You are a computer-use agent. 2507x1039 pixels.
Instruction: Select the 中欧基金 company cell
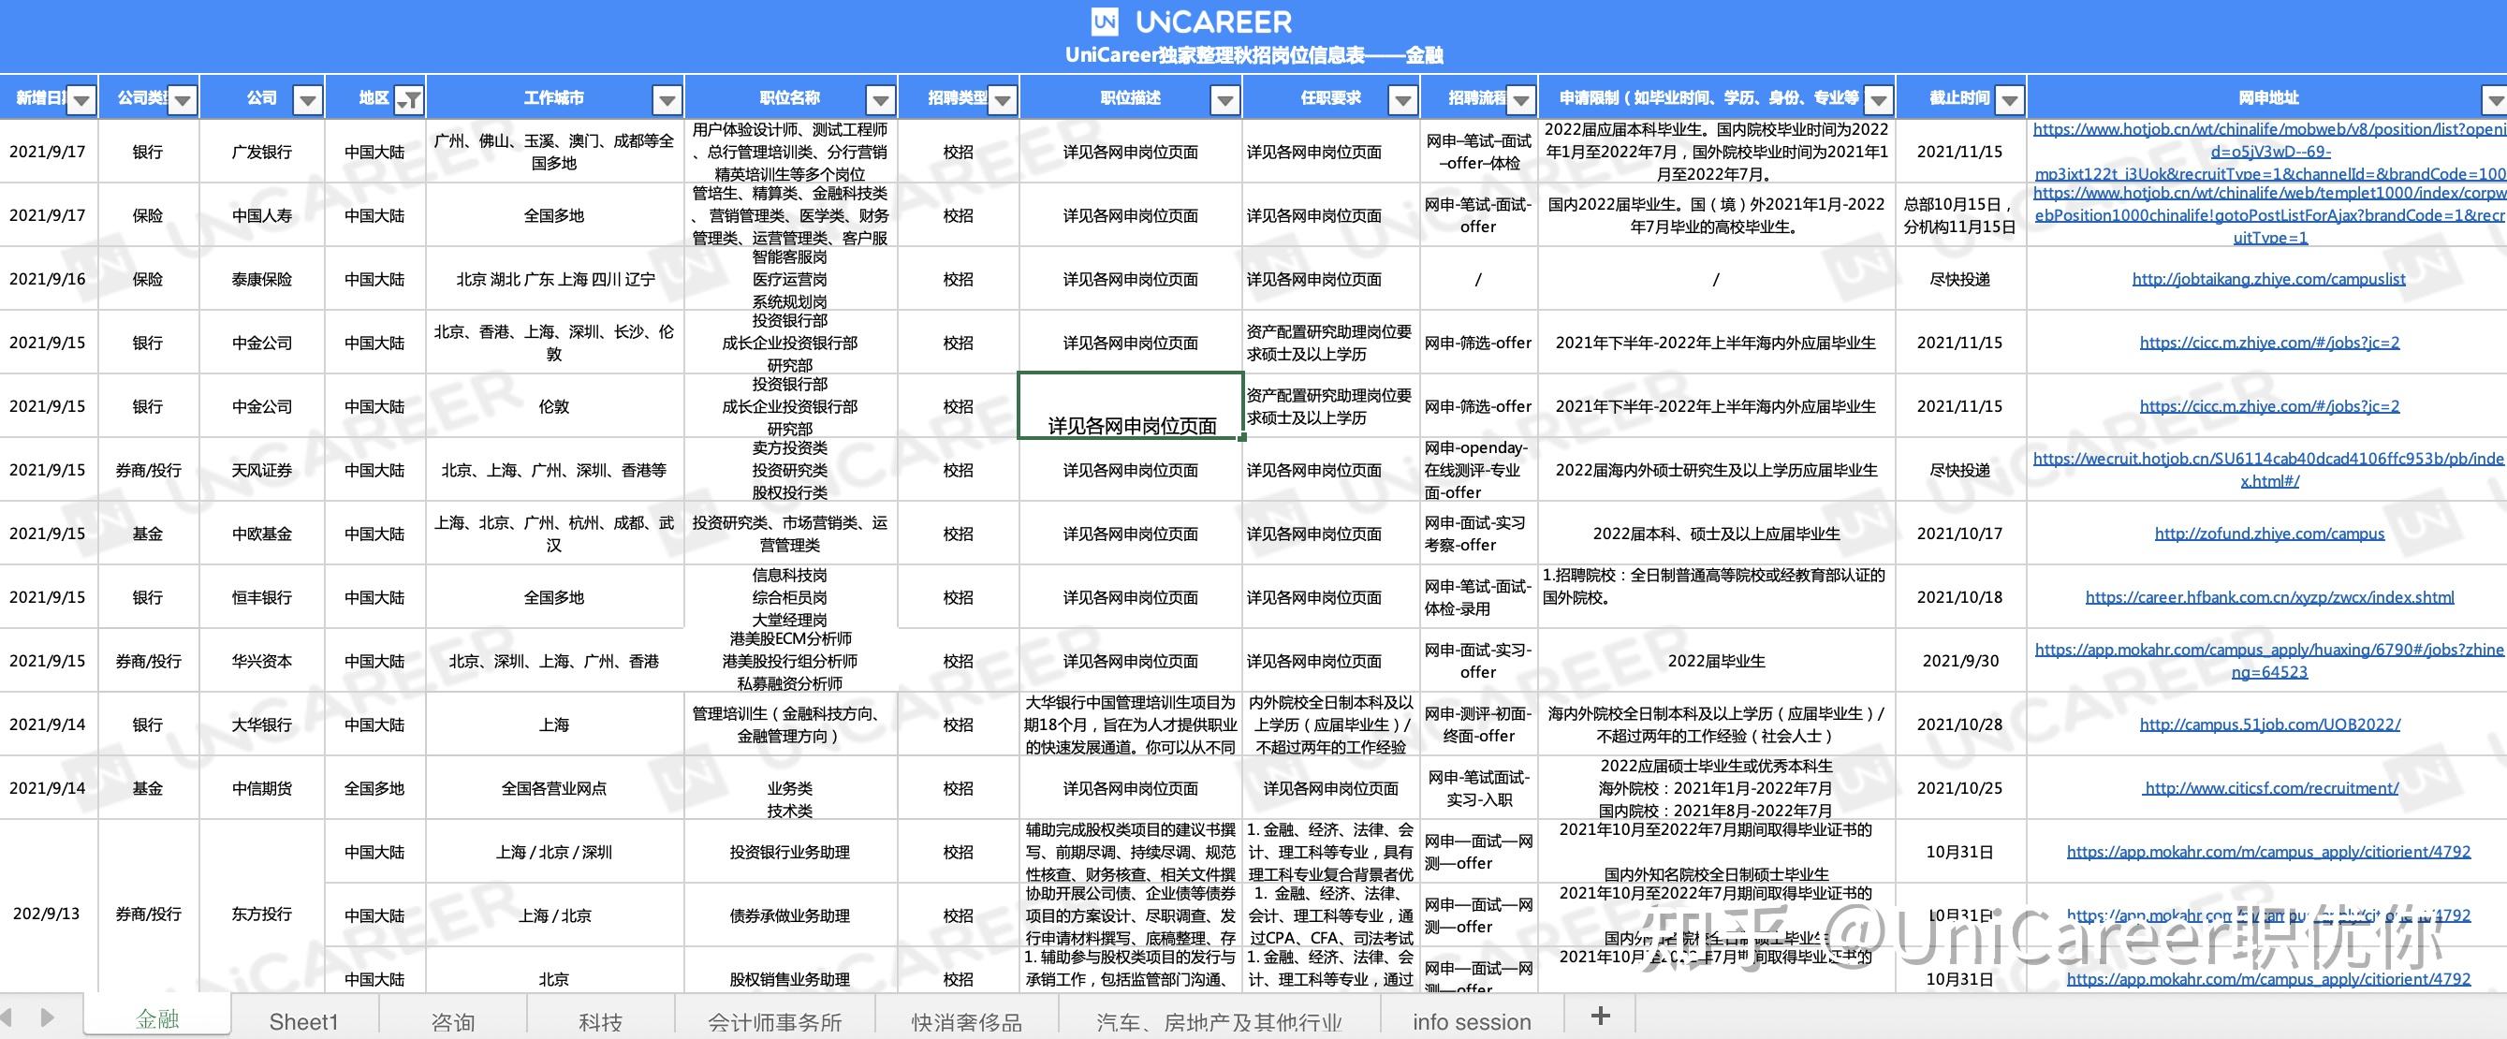pyautogui.click(x=262, y=534)
